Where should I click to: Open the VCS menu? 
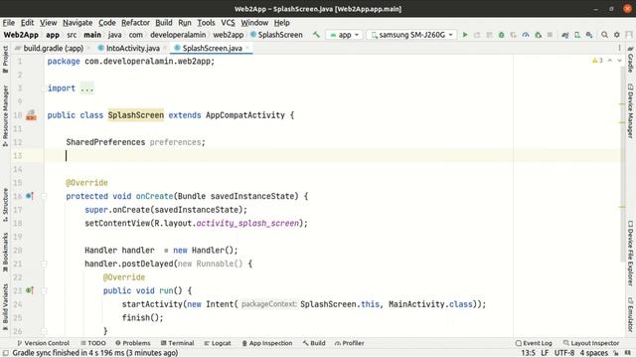[x=228, y=23]
